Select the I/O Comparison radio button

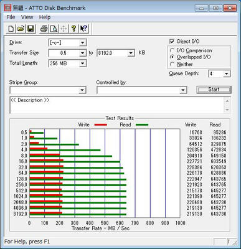[x=172, y=50]
